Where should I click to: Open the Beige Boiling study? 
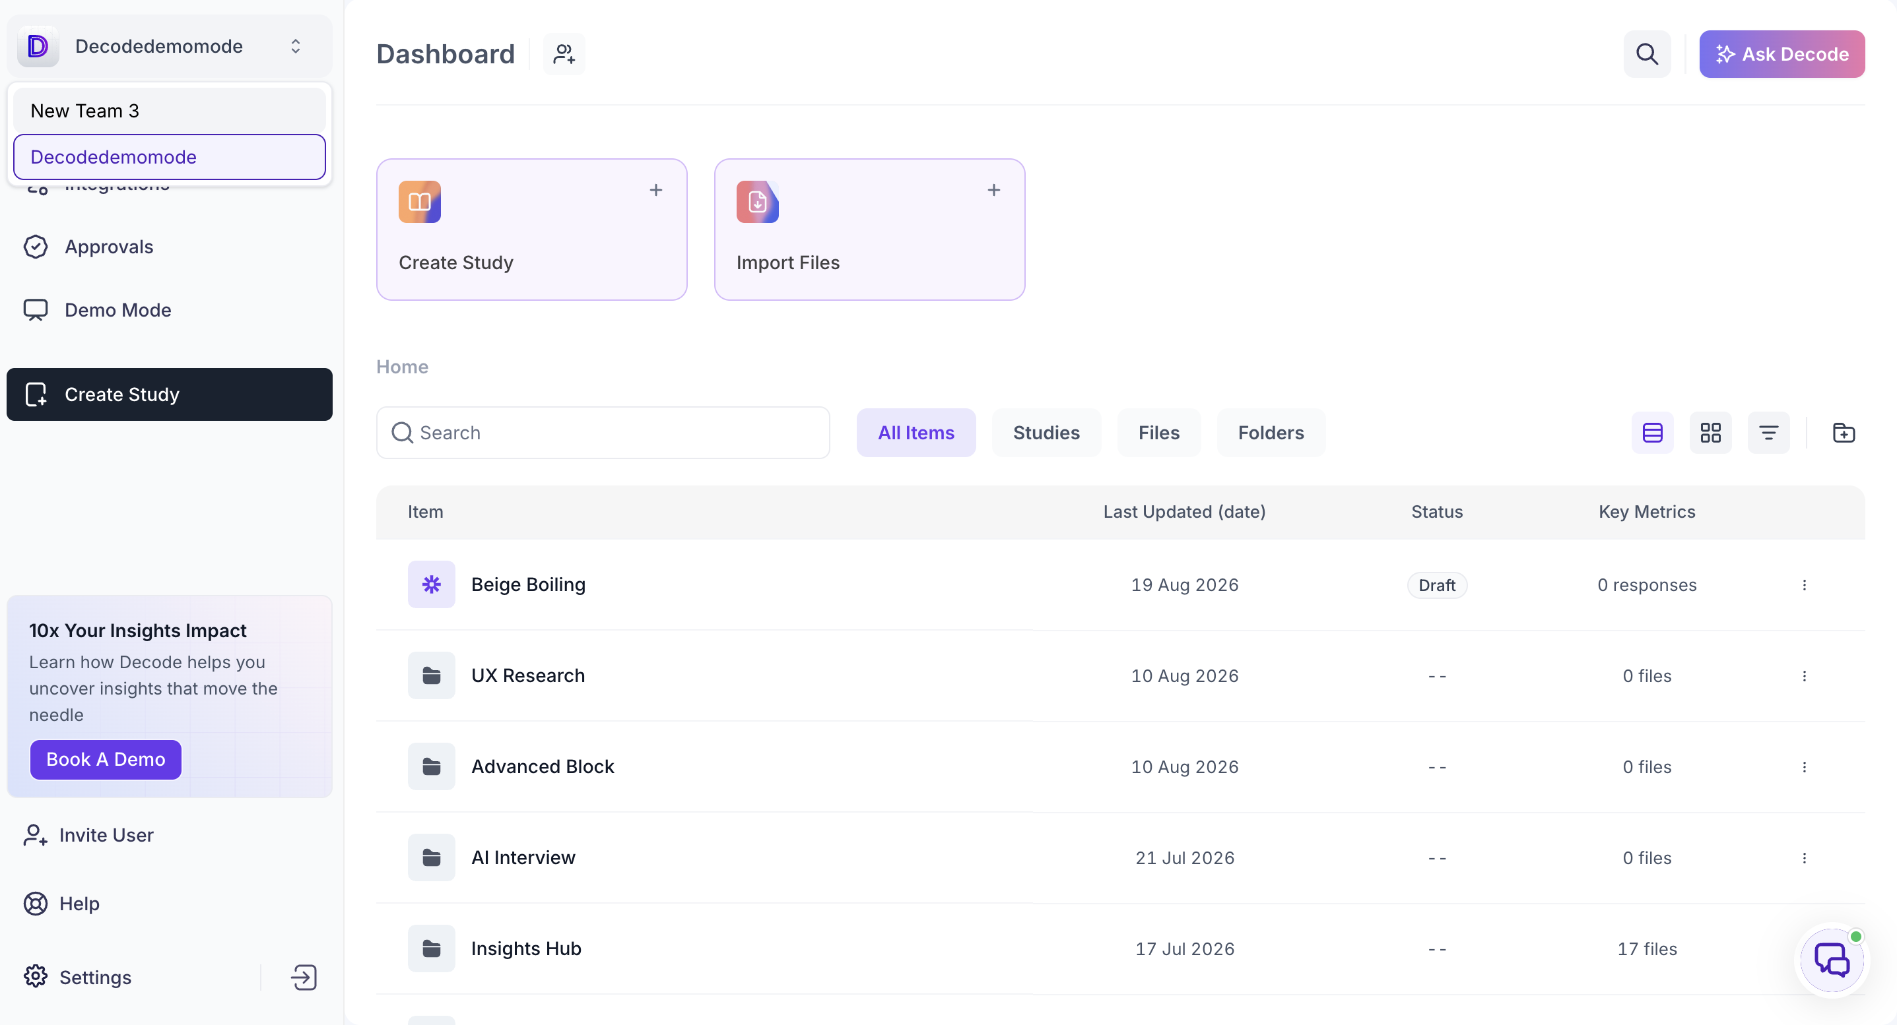[x=528, y=584]
